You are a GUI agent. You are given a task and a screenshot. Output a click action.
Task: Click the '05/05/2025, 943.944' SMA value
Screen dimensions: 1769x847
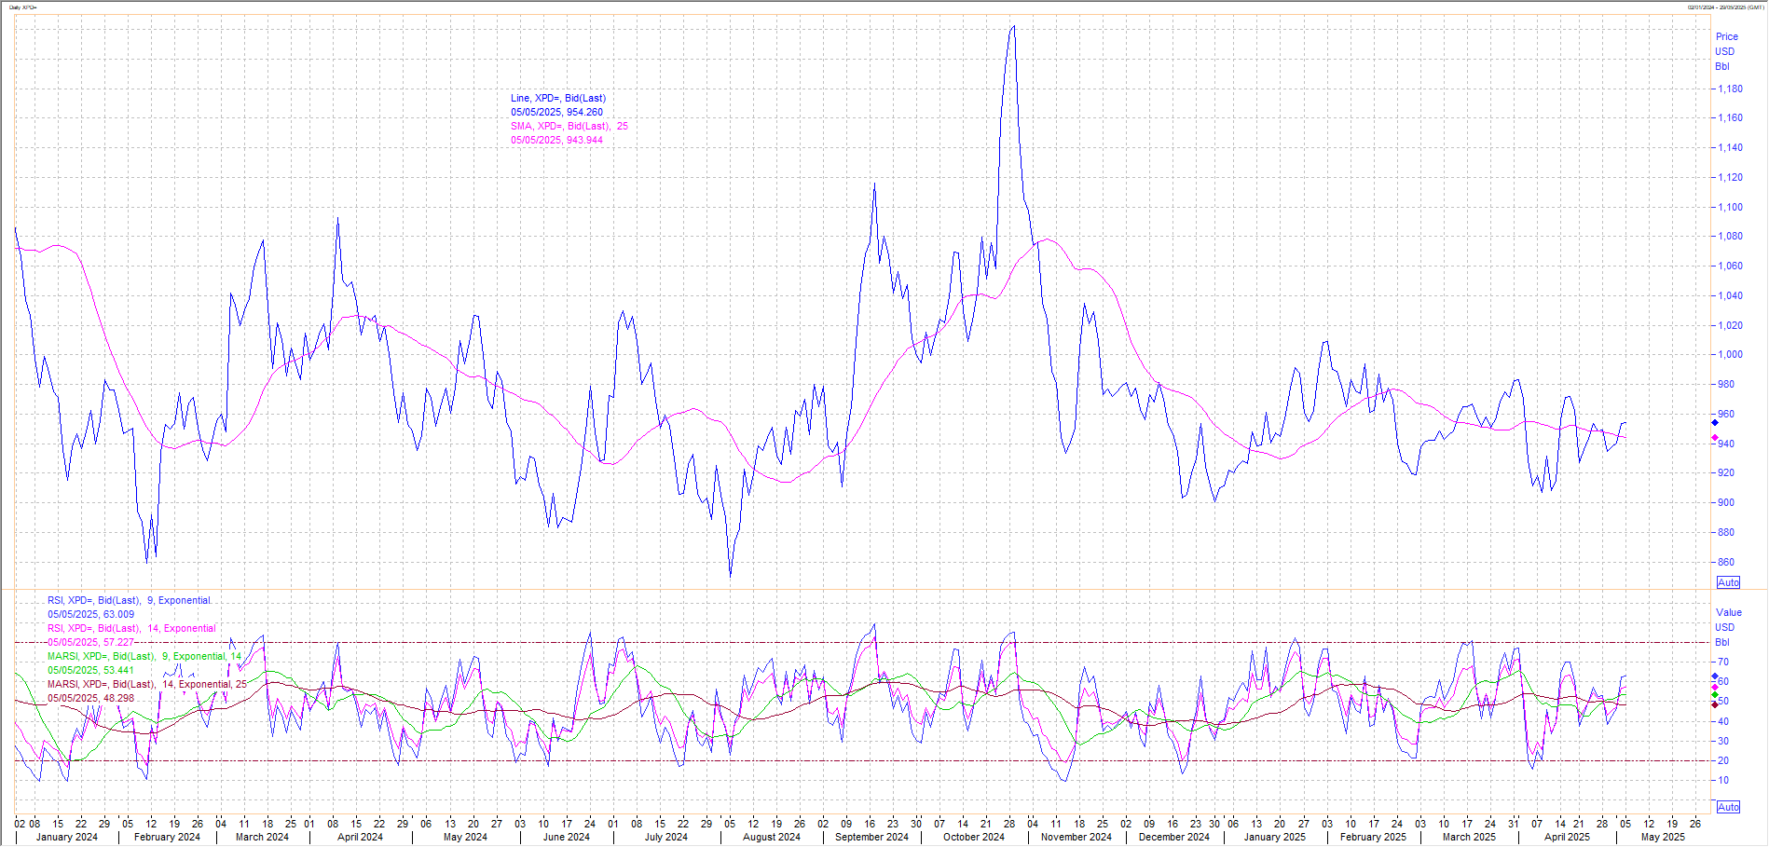(x=556, y=140)
